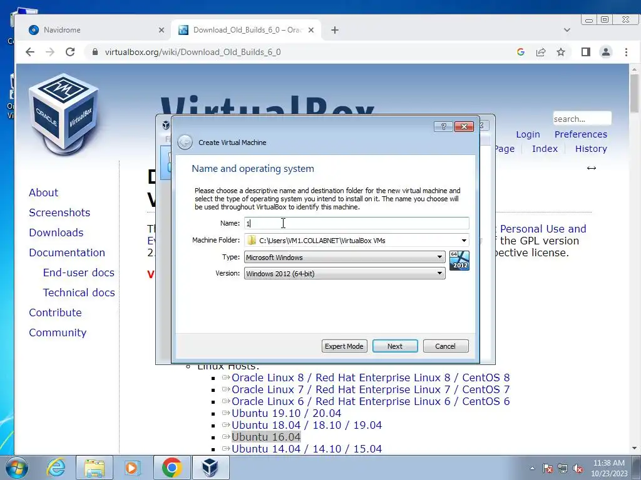
Task: Open Oracle Linux 8 / RHEL 8 / CentOS 8 link
Action: coord(371,377)
